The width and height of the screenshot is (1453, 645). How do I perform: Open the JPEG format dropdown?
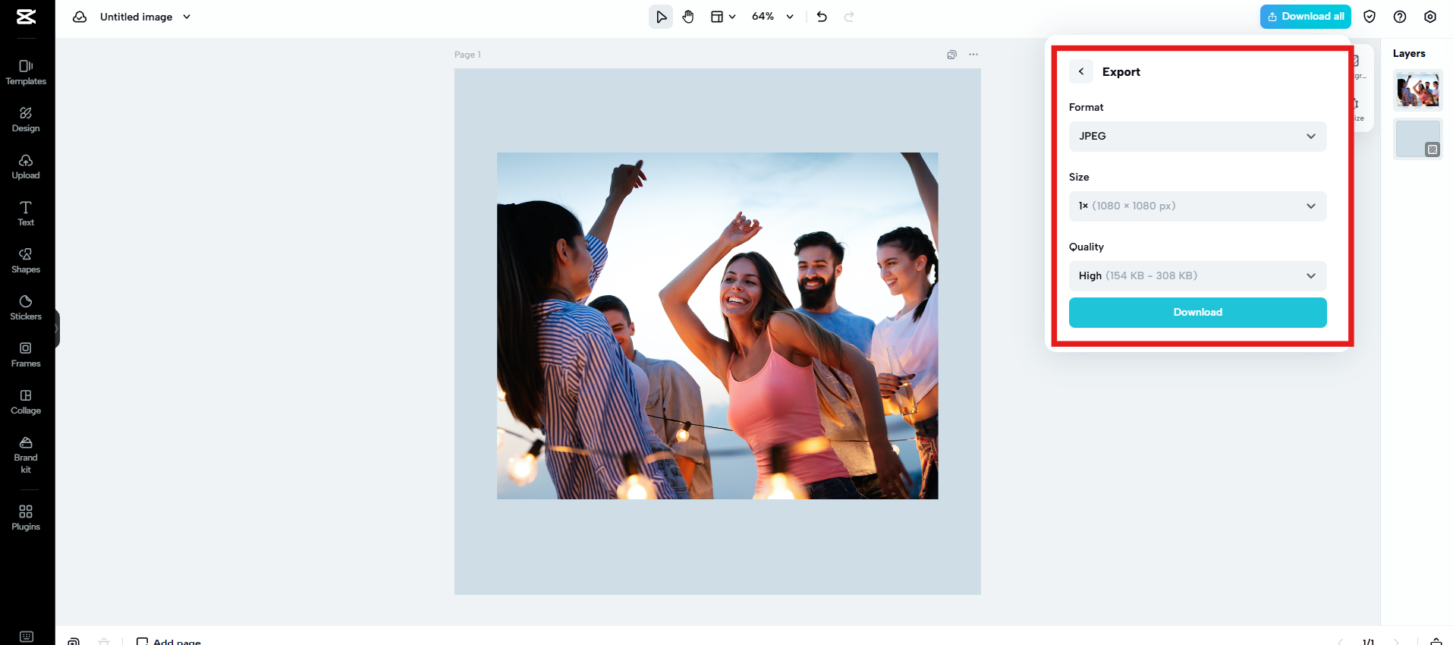tap(1197, 137)
